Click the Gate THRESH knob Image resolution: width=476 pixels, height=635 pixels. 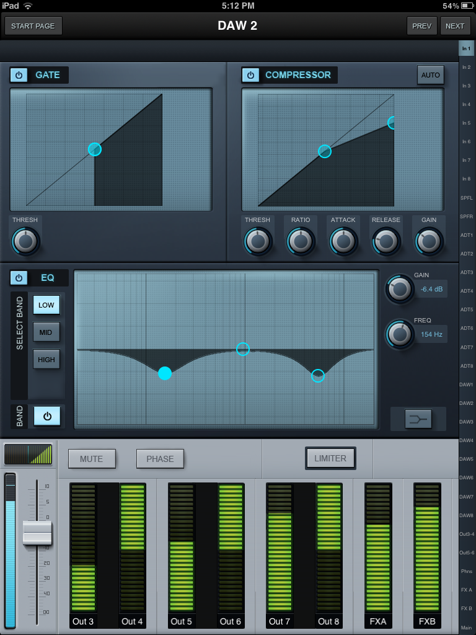(x=25, y=241)
